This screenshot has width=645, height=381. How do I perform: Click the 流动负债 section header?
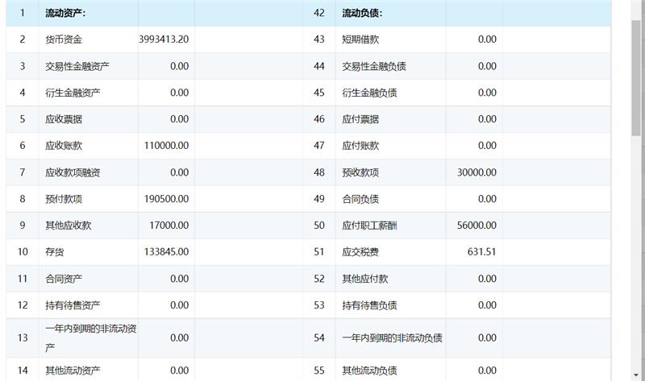click(x=362, y=13)
